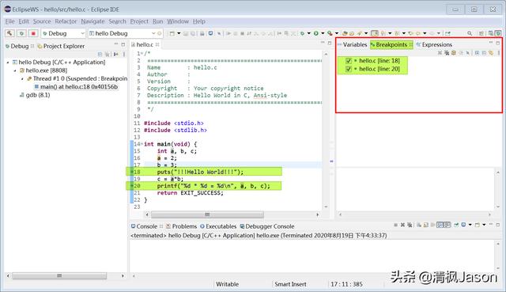The height and width of the screenshot is (292, 506).
Task: Click Remove All Breakpoints icon
Action: coord(447,52)
